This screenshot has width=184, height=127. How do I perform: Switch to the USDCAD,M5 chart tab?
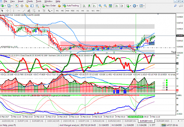pos(53,121)
